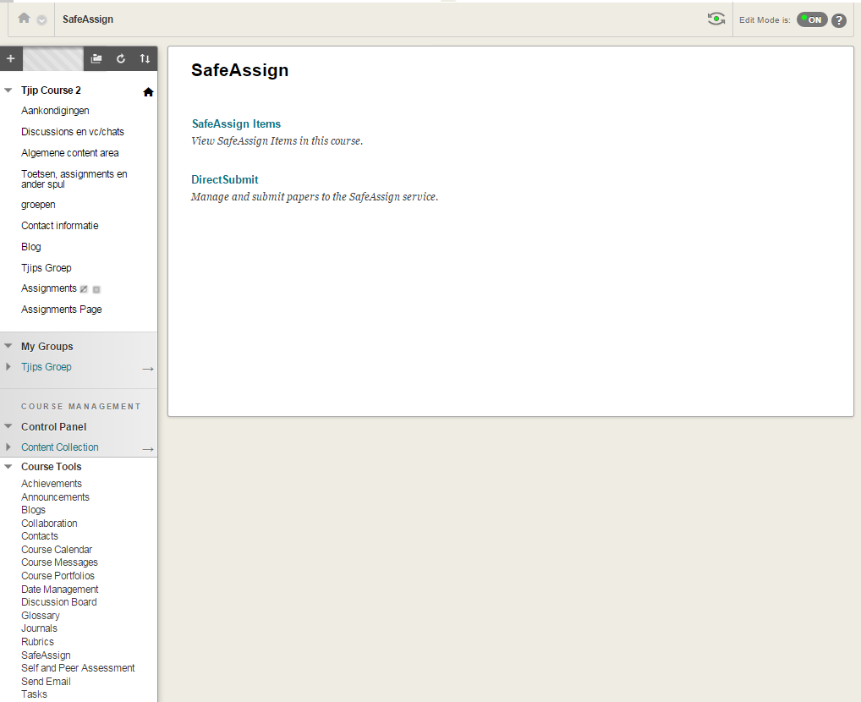Image resolution: width=861 pixels, height=702 pixels.
Task: Open Self and Peer Assessment tool
Action: coord(78,668)
